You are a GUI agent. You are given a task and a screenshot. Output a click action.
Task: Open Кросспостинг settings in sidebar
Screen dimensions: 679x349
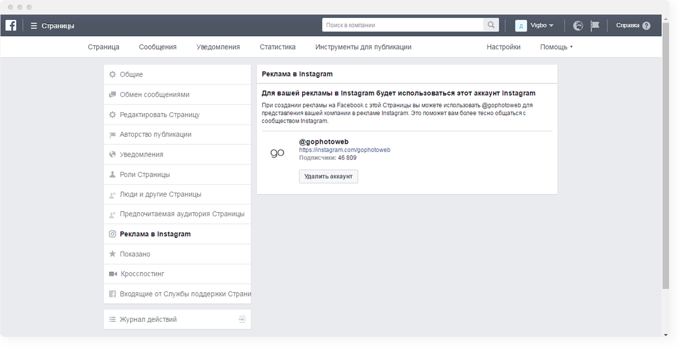tap(142, 274)
